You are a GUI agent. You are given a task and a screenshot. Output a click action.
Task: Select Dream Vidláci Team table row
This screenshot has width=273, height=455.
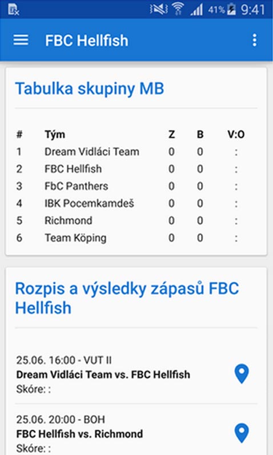pos(136,152)
